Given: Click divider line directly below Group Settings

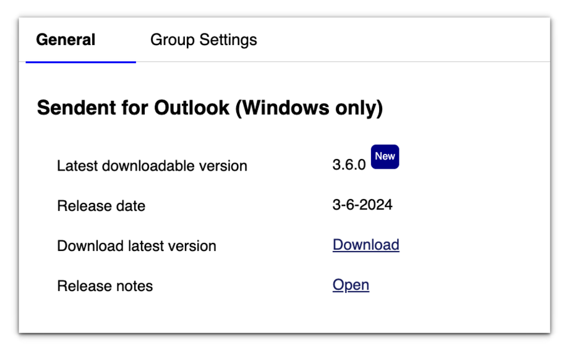Looking at the screenshot, I should [x=203, y=62].
